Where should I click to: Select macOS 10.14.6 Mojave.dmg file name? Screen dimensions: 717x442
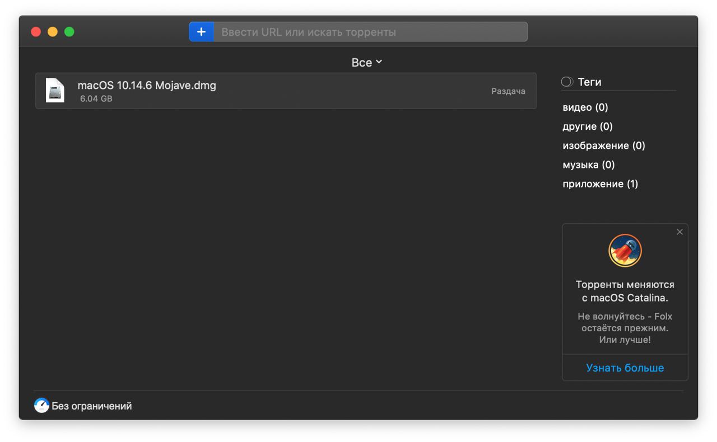(x=147, y=85)
